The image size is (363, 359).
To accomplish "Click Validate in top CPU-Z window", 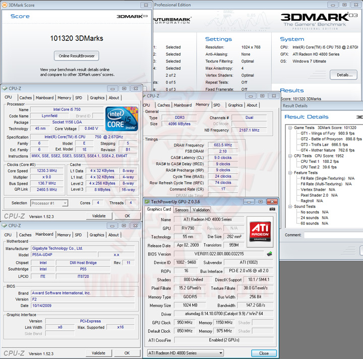I will click(99, 216).
